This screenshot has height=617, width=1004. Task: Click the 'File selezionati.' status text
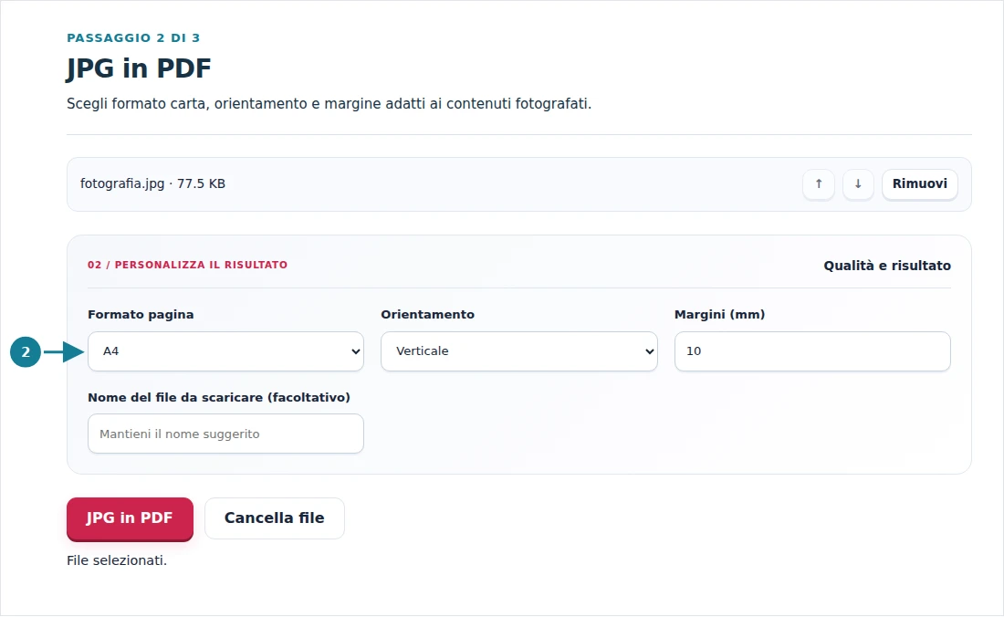(117, 560)
